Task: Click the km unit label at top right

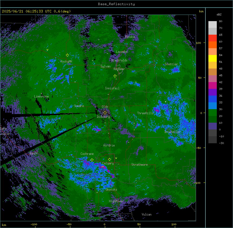Action: point(201,11)
